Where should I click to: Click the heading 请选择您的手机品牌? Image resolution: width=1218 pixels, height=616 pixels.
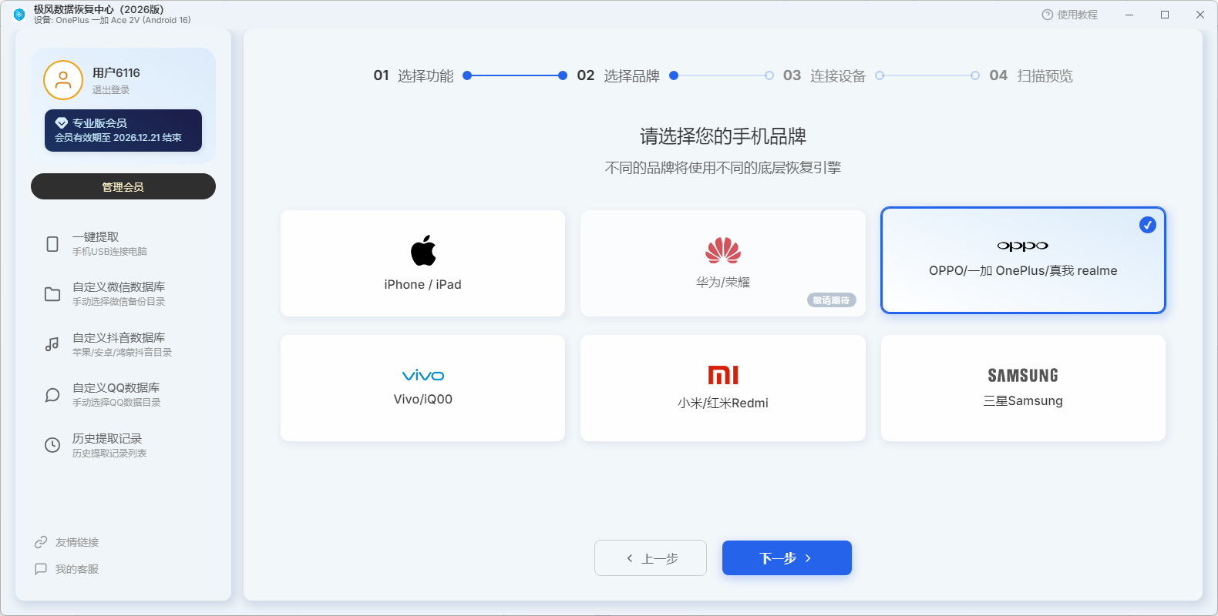[x=723, y=136]
